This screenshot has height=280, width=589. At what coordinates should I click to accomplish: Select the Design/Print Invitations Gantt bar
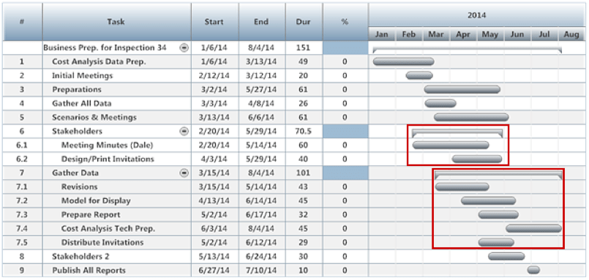click(x=477, y=159)
